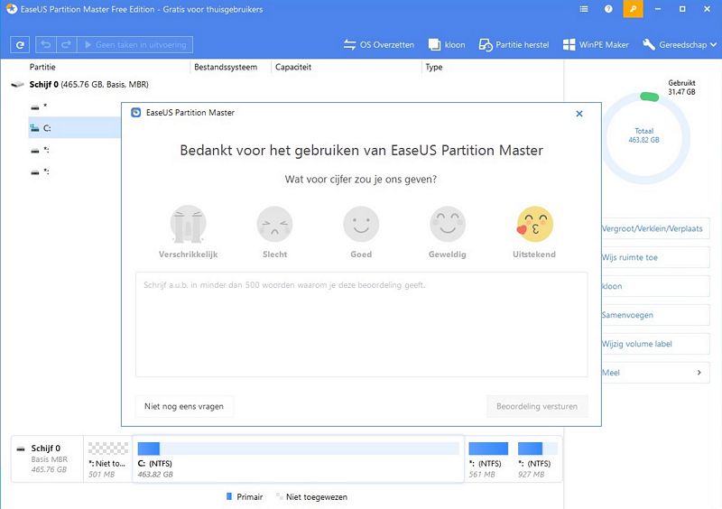Pick the Goed smiley face
This screenshot has height=509, width=722.
click(361, 225)
